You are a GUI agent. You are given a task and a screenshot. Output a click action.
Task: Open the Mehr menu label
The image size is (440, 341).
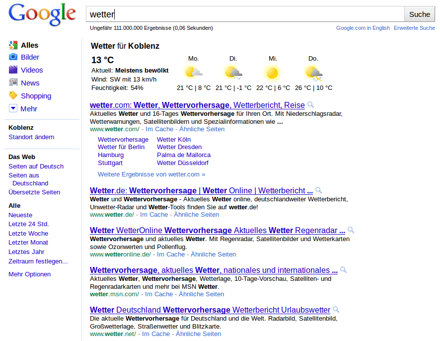coord(29,109)
